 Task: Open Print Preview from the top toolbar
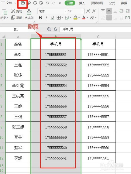pyautogui.click(x=41, y=3)
